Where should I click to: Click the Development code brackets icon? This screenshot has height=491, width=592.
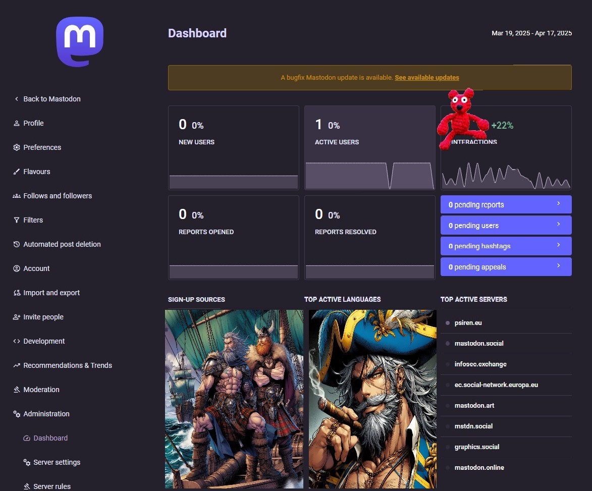(x=16, y=341)
